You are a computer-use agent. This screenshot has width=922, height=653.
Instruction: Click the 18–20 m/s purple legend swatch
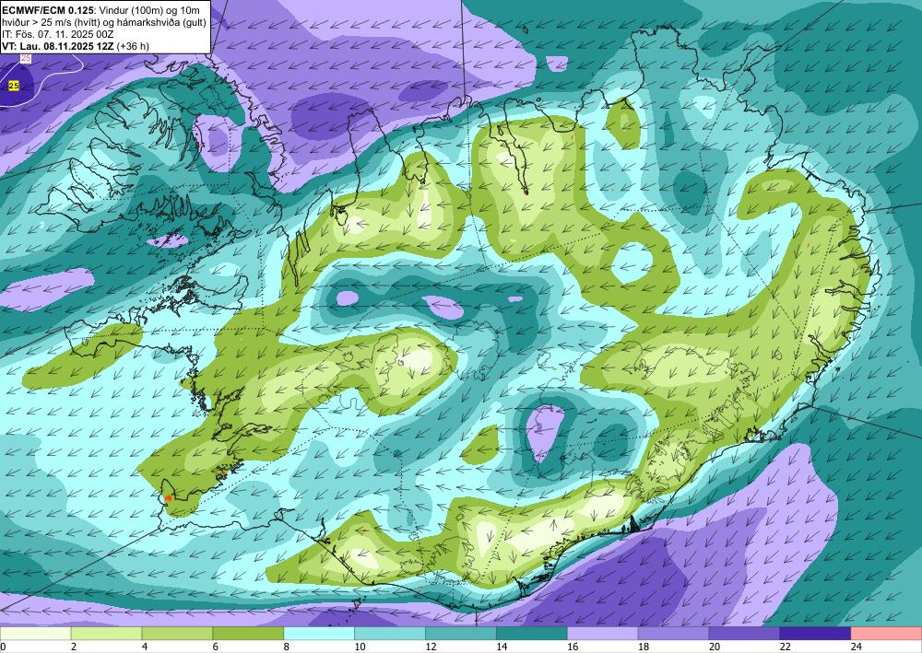673,635
